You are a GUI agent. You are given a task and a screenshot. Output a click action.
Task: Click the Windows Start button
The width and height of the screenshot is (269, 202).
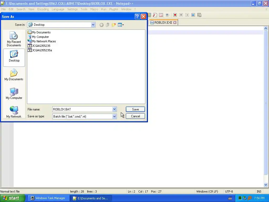tap(13, 198)
